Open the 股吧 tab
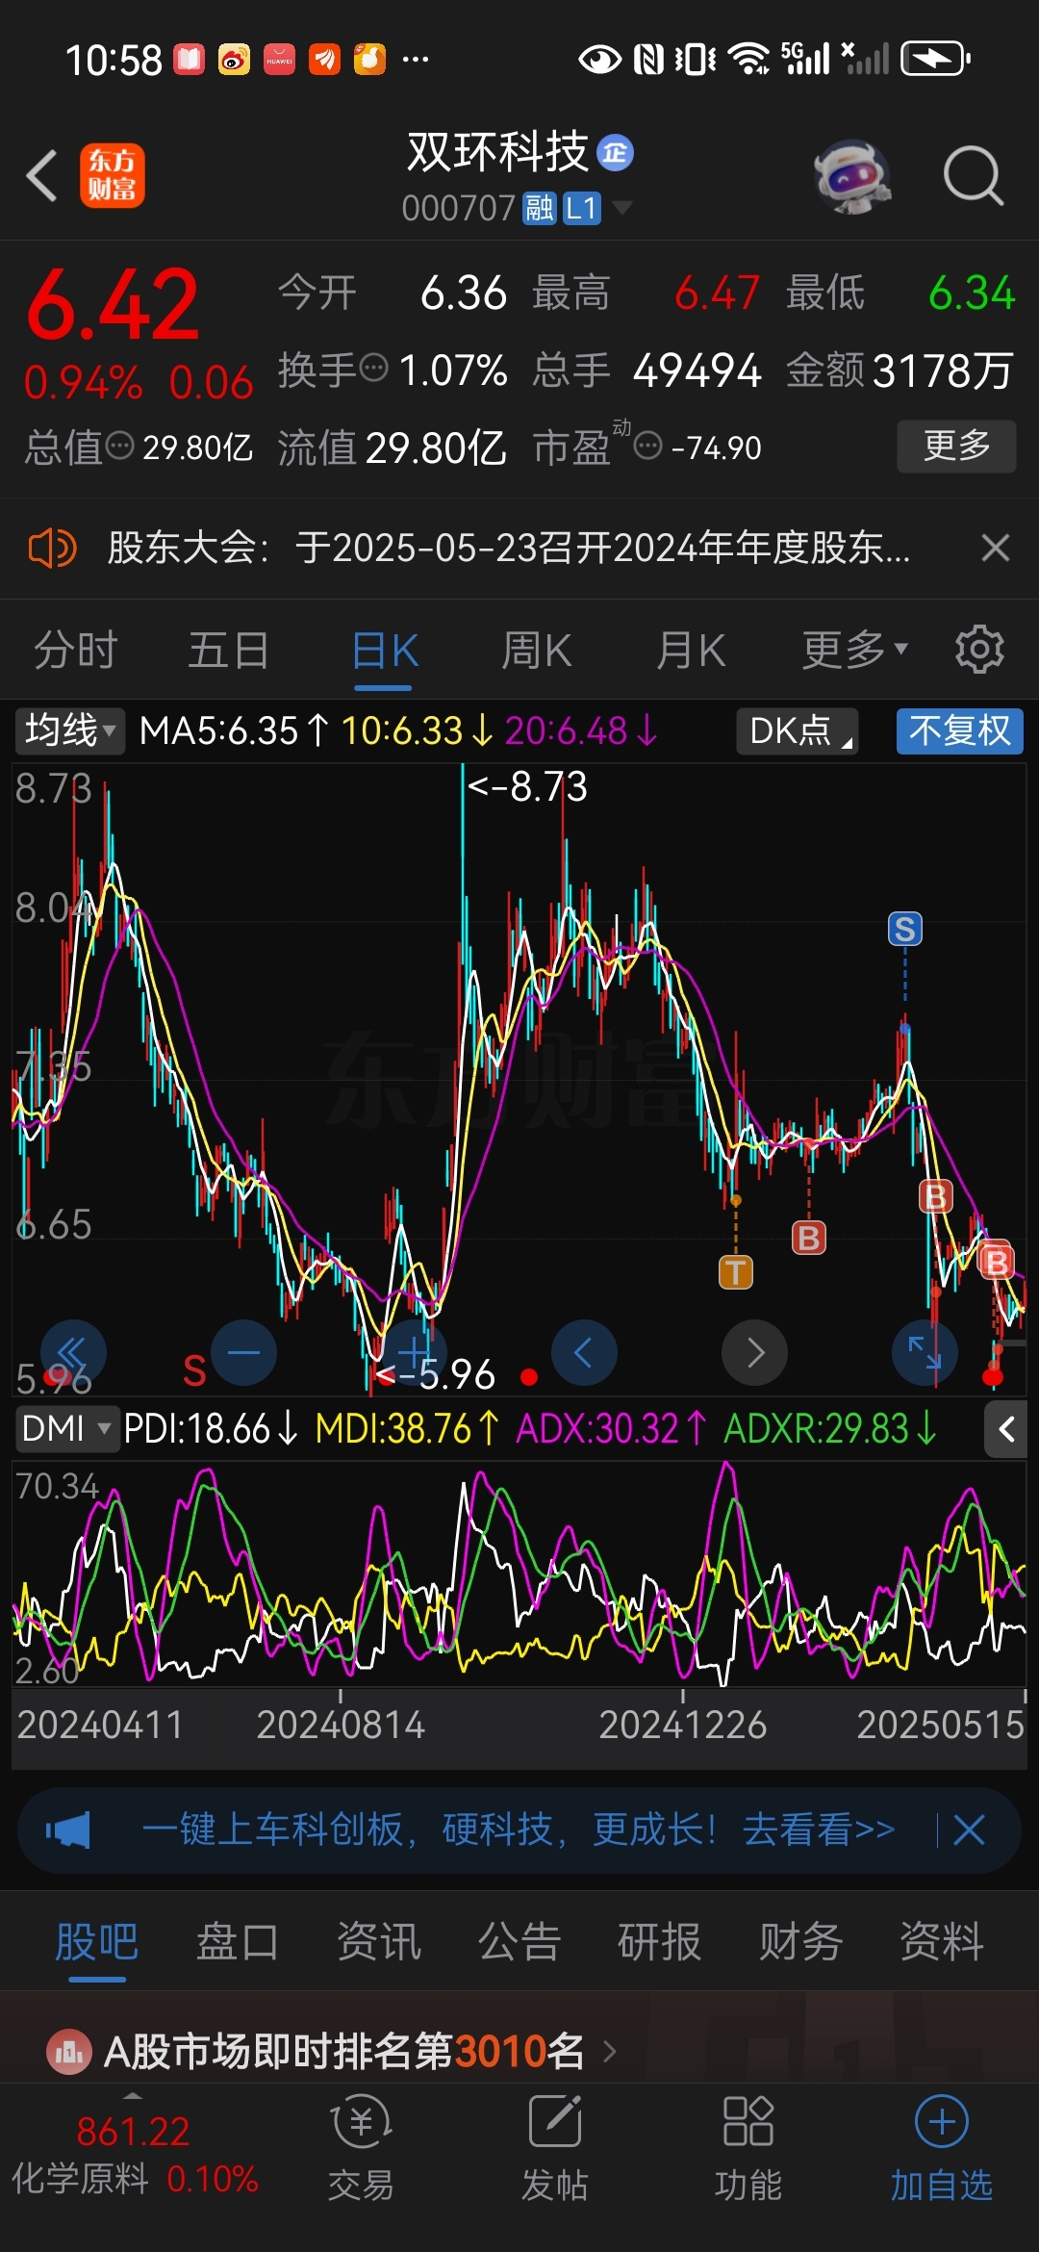The width and height of the screenshot is (1039, 2252). (96, 1941)
